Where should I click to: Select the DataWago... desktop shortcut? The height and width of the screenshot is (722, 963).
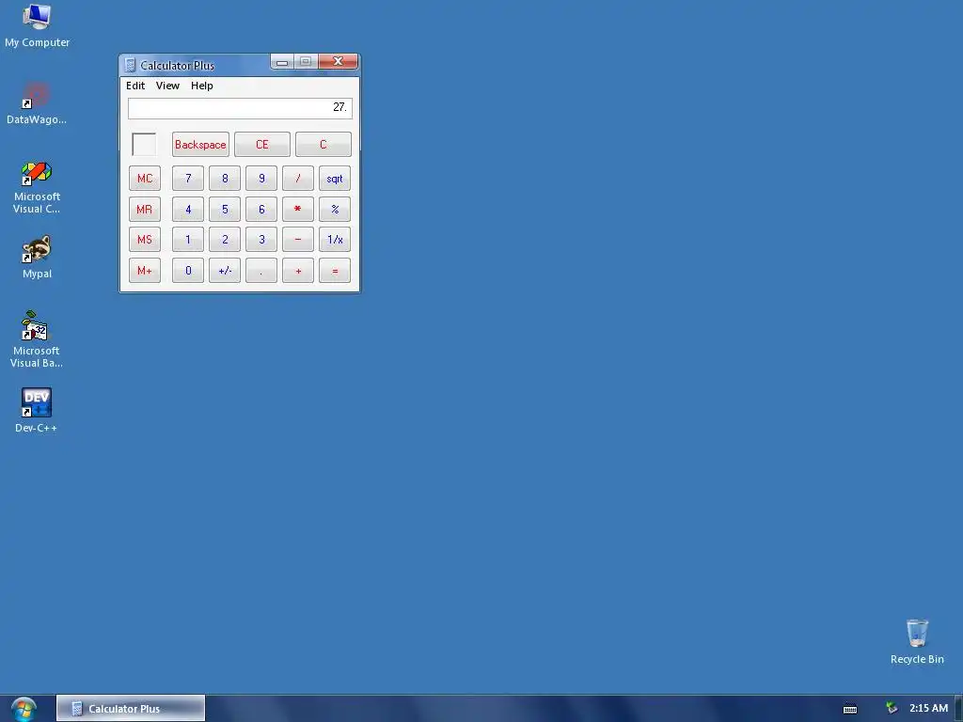(x=37, y=103)
